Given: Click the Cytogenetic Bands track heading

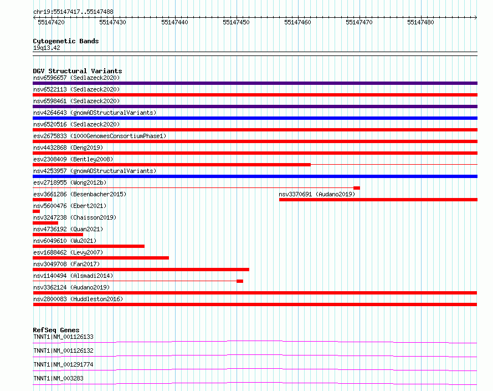Looking at the screenshot, I should coord(66,41).
